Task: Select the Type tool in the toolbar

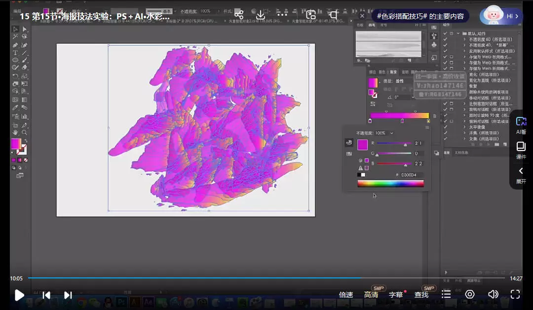Action: coord(15,52)
